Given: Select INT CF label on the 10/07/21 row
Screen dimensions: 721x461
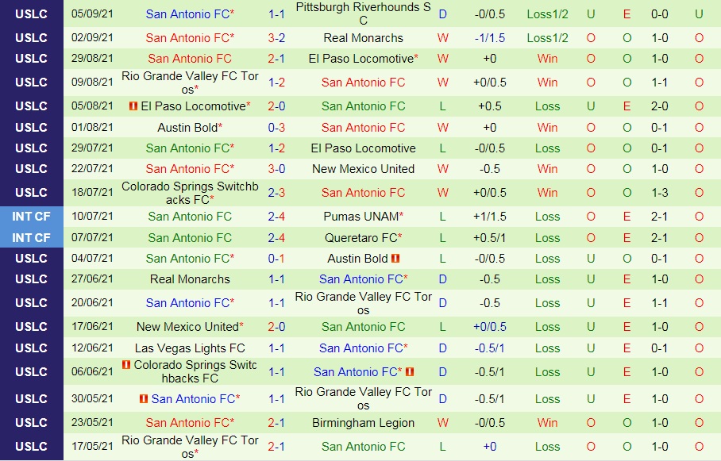Looking at the screenshot, I should pos(31,217).
